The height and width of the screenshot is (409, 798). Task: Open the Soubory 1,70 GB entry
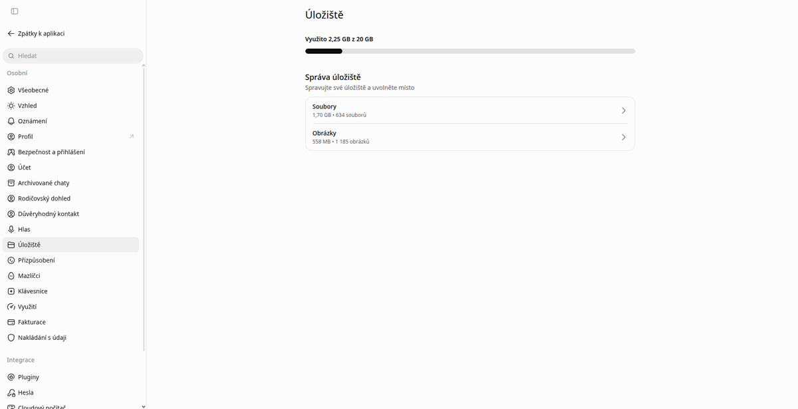click(470, 110)
